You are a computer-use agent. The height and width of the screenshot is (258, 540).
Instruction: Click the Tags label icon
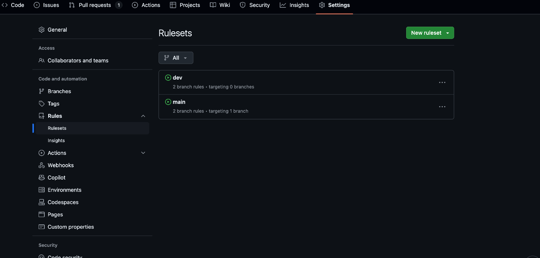pos(42,104)
